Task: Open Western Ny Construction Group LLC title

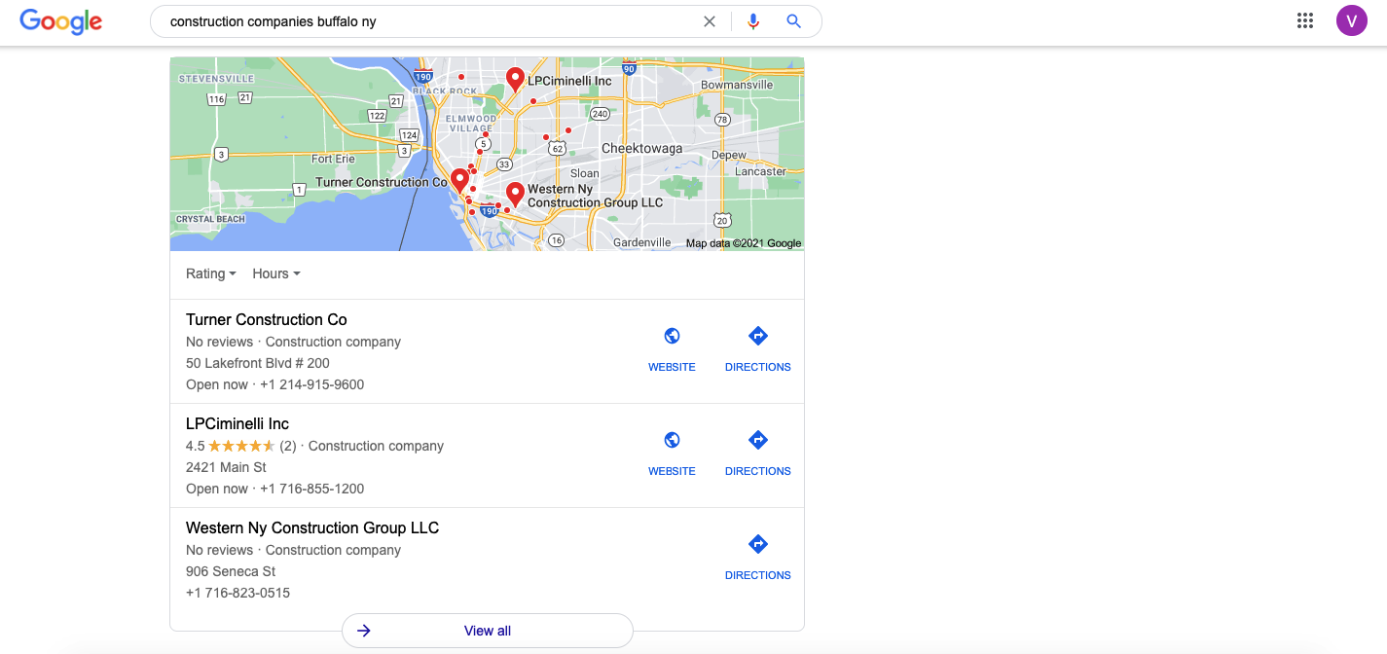Action: click(312, 527)
